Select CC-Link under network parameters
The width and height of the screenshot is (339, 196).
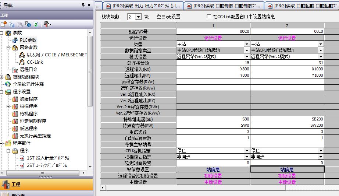[x=35, y=62]
